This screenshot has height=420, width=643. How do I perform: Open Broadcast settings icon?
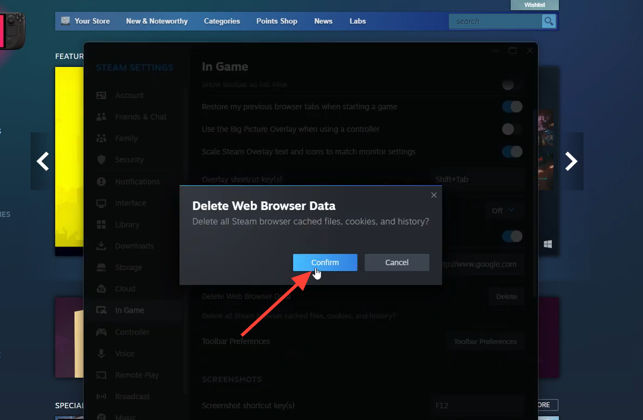(101, 396)
